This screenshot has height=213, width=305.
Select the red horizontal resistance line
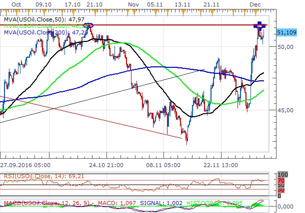coord(175,25)
